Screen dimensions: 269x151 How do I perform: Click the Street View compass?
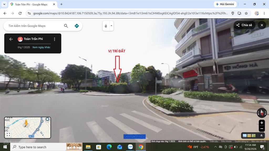click(262, 113)
